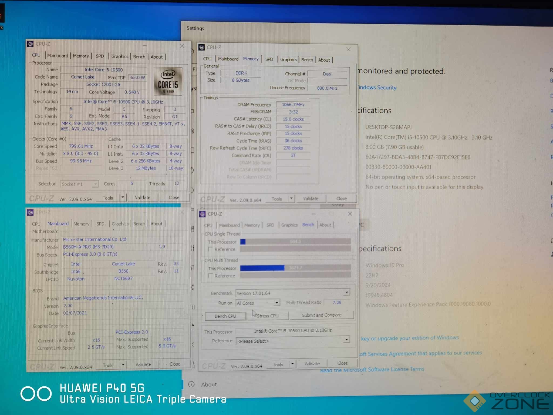Switch to SPD tab in Memory window

pos(269,59)
